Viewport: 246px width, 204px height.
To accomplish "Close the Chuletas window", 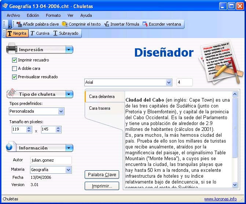I will pyautogui.click(x=240, y=6).
